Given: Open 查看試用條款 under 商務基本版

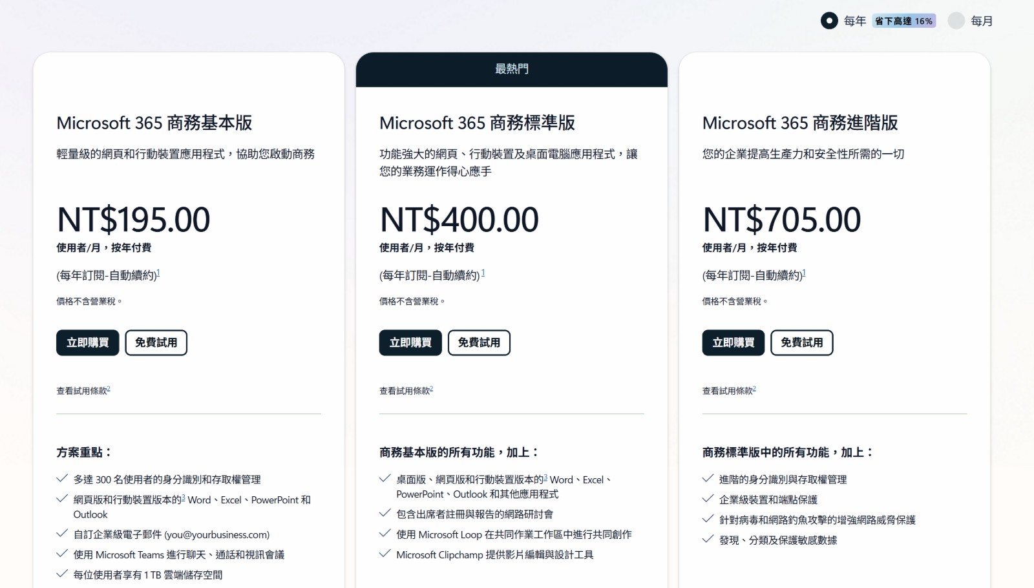Looking at the screenshot, I should pos(81,390).
